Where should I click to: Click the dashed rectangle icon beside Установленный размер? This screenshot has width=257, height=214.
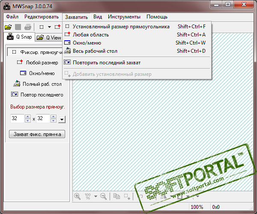click(x=67, y=26)
